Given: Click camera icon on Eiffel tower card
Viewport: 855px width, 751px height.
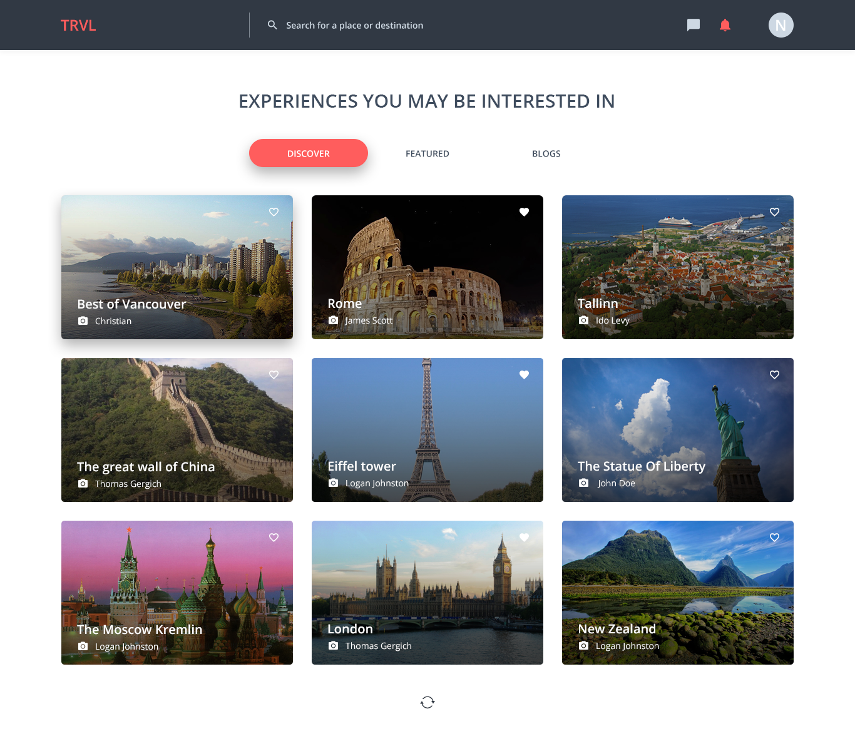Looking at the screenshot, I should pos(333,483).
